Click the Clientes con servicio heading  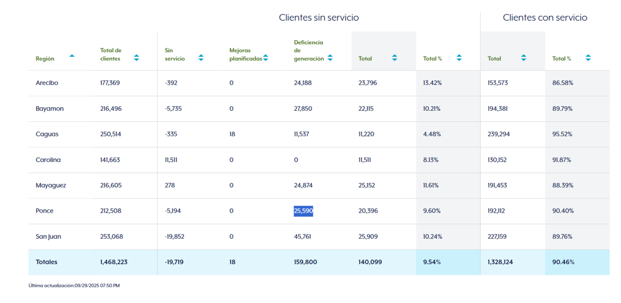tap(545, 18)
